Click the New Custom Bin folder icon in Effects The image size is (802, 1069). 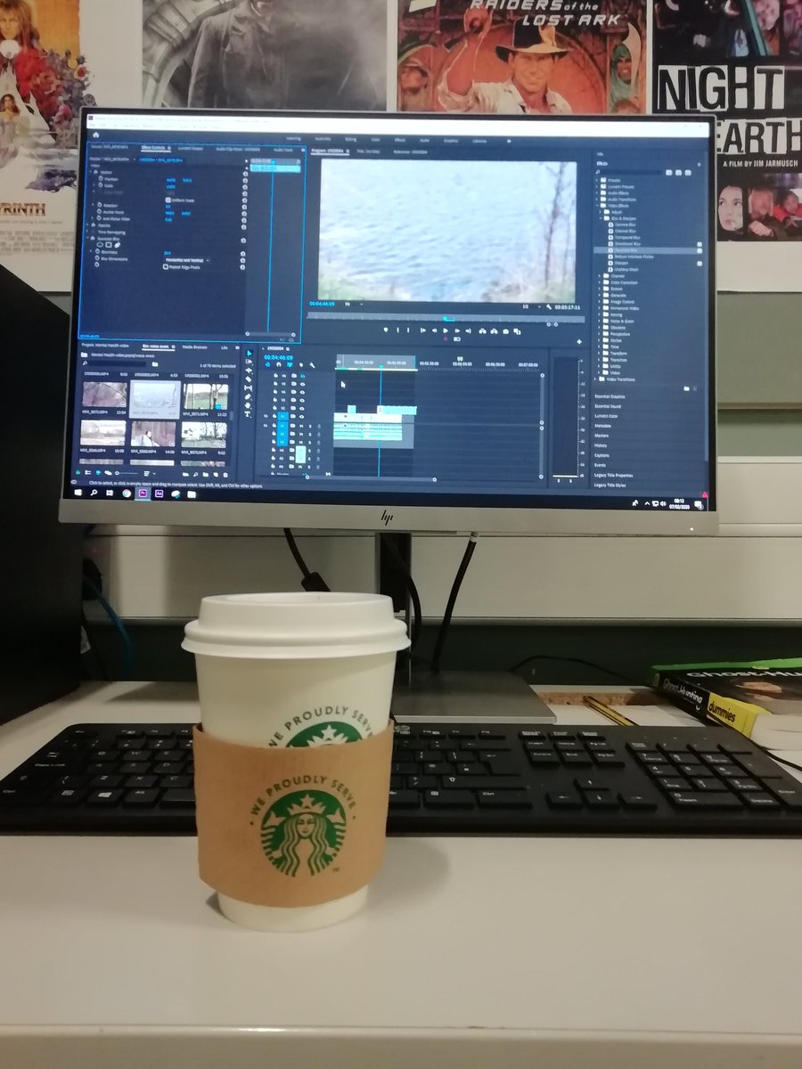(x=686, y=388)
